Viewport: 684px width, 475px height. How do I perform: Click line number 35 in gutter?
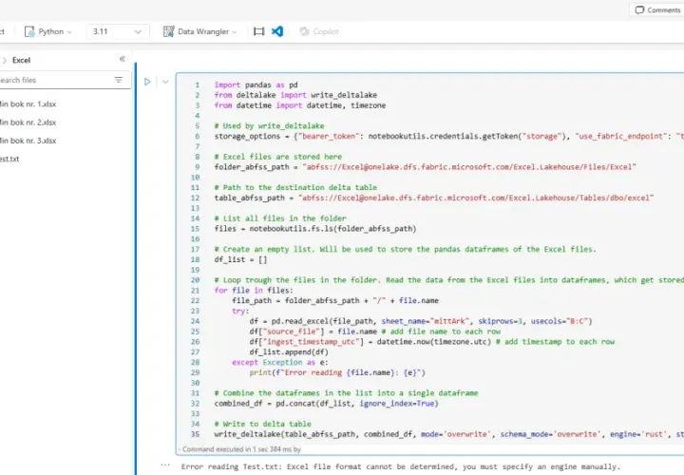[195, 434]
